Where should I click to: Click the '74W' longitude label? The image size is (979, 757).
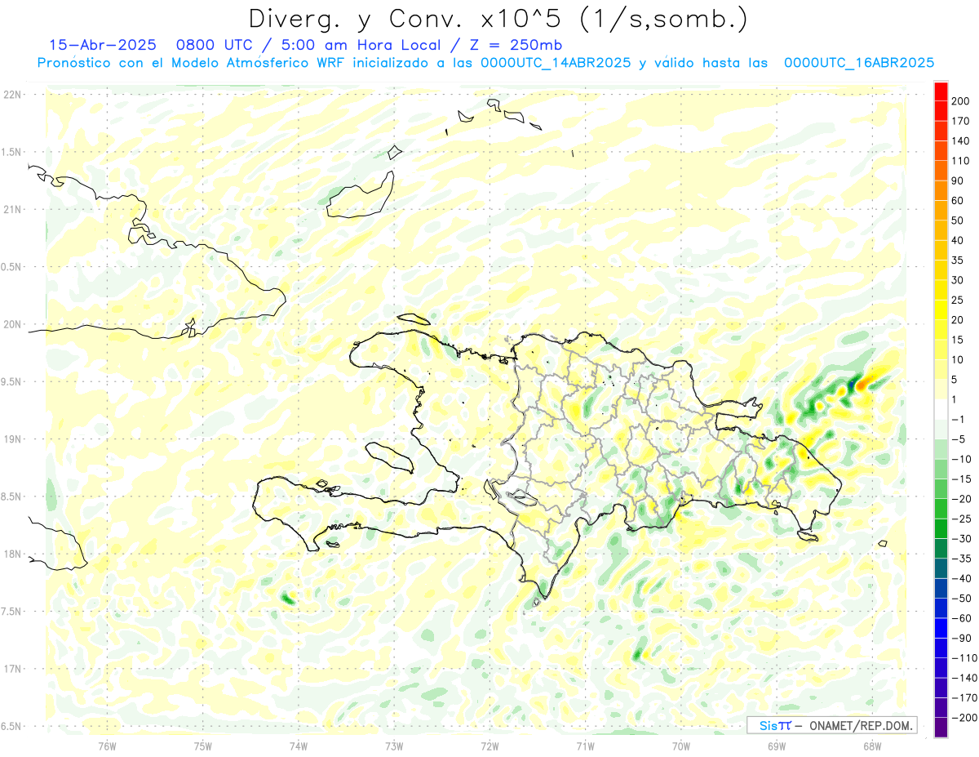pyautogui.click(x=299, y=746)
